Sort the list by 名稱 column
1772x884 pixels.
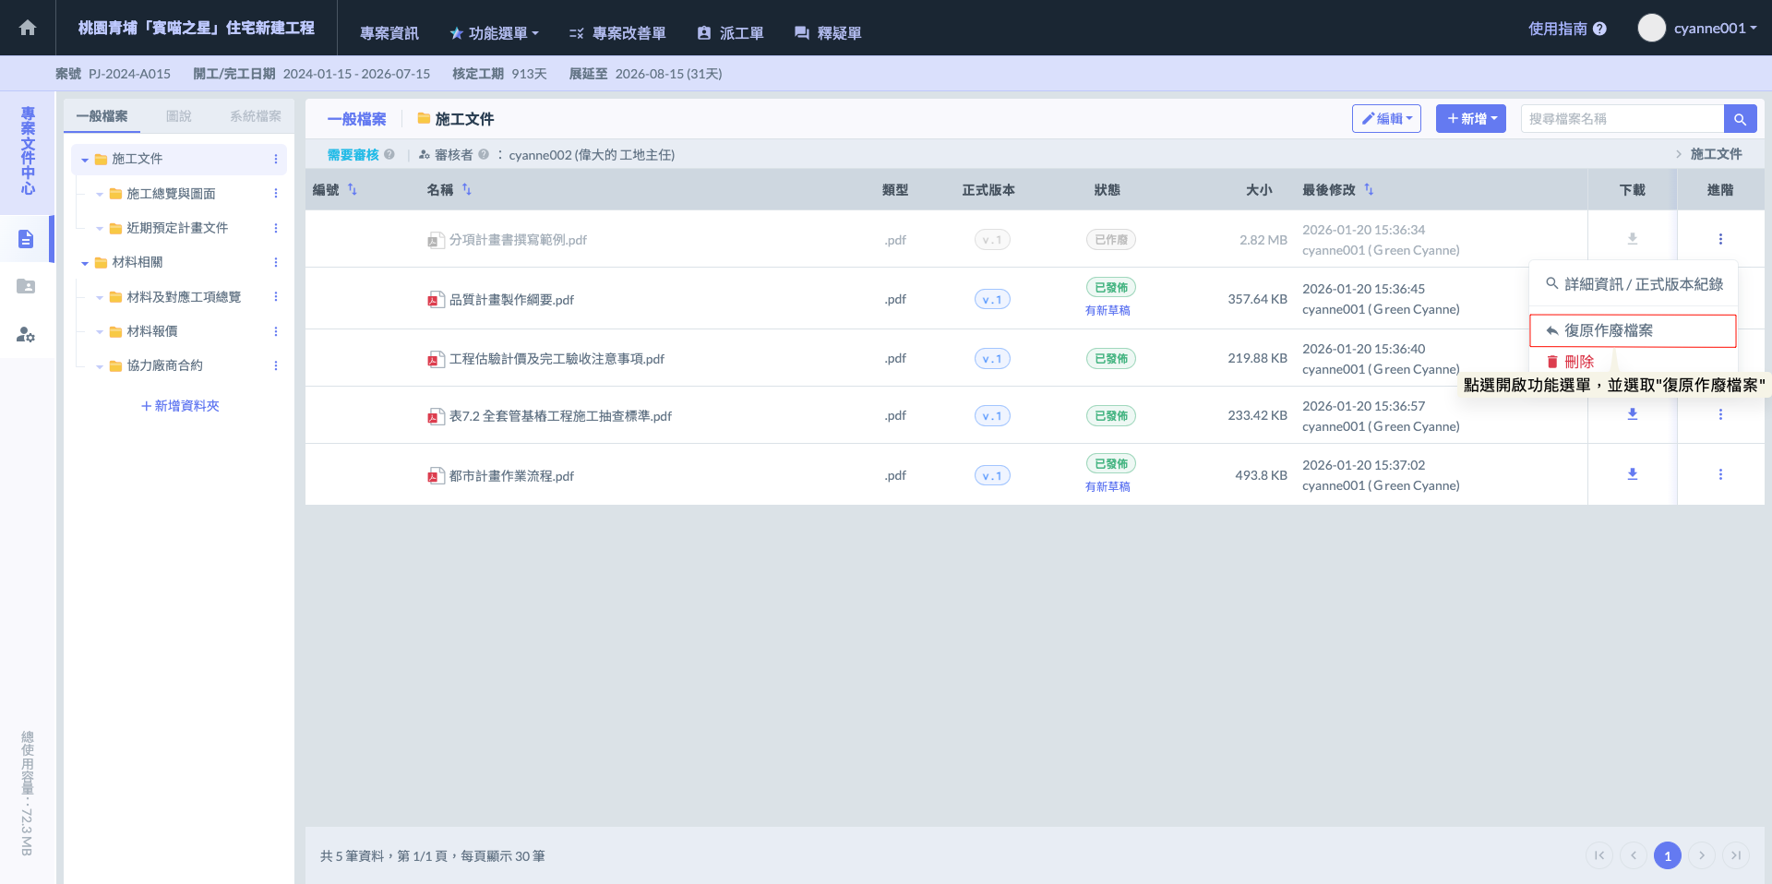(x=467, y=189)
